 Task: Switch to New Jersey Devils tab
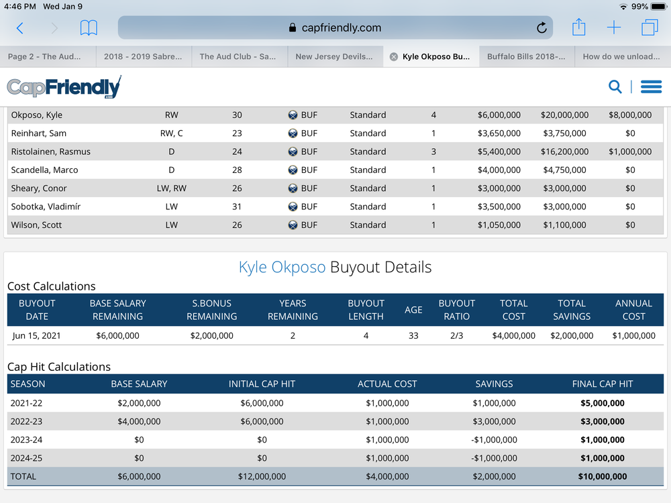(334, 57)
